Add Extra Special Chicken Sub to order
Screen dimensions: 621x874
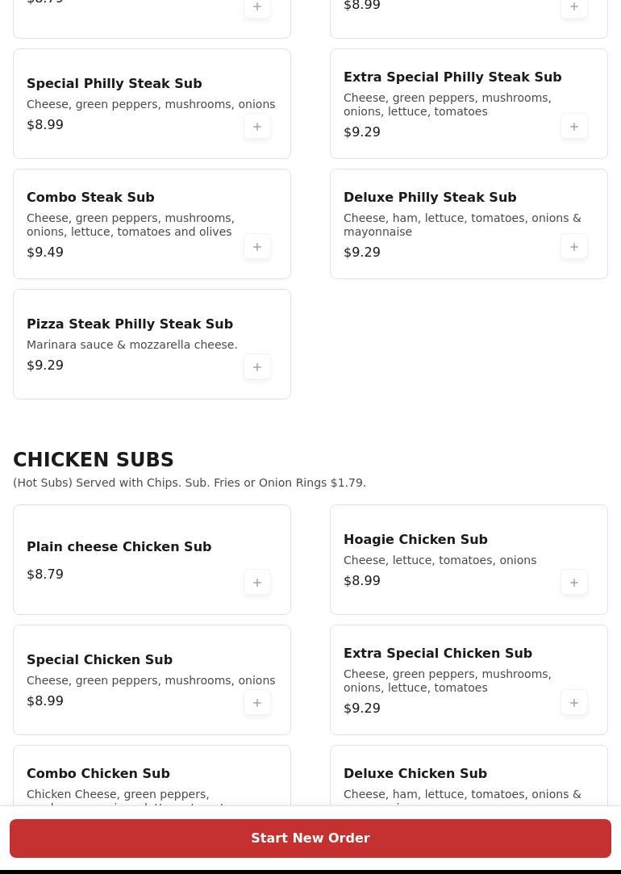[x=574, y=703]
